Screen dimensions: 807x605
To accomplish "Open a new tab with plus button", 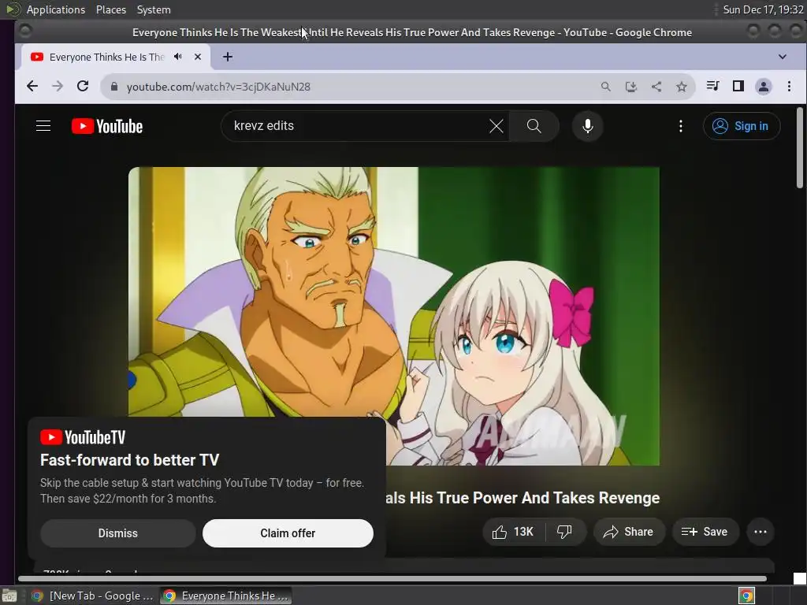I will click(228, 57).
